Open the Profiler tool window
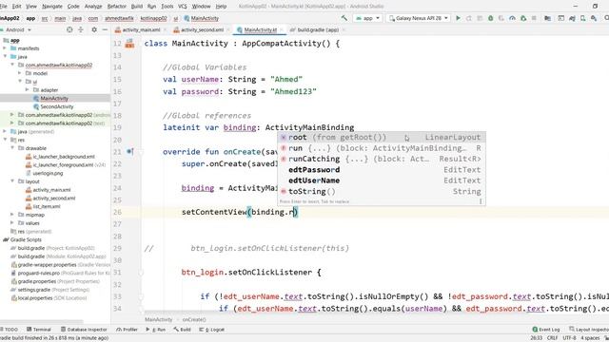 point(127,330)
